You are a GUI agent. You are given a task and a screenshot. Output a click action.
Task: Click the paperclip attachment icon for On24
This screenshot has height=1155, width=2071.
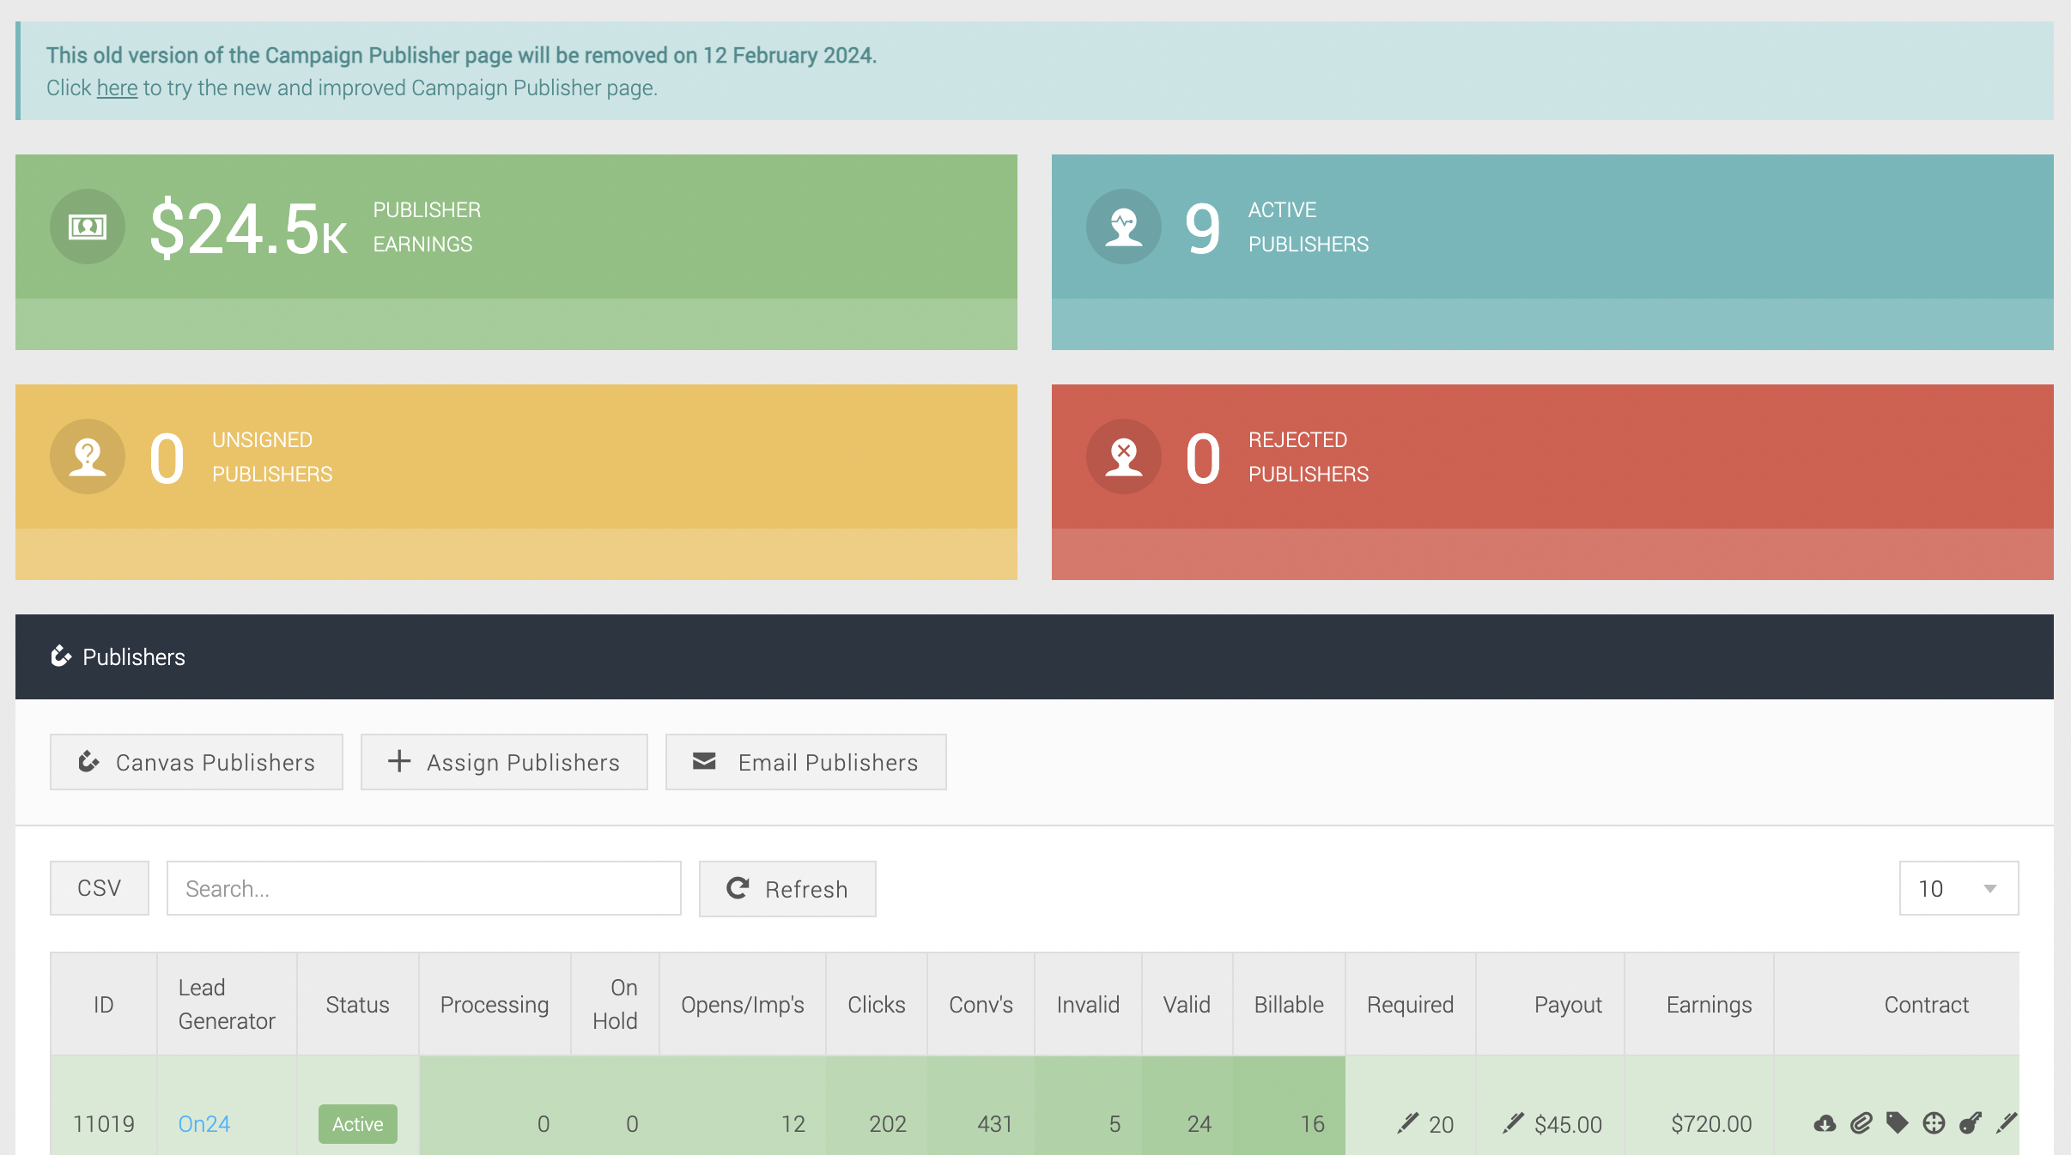point(1861,1123)
